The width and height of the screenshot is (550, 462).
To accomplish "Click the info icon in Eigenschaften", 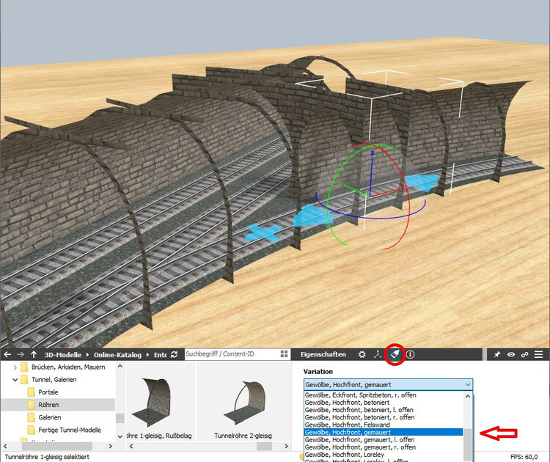I will (x=411, y=354).
